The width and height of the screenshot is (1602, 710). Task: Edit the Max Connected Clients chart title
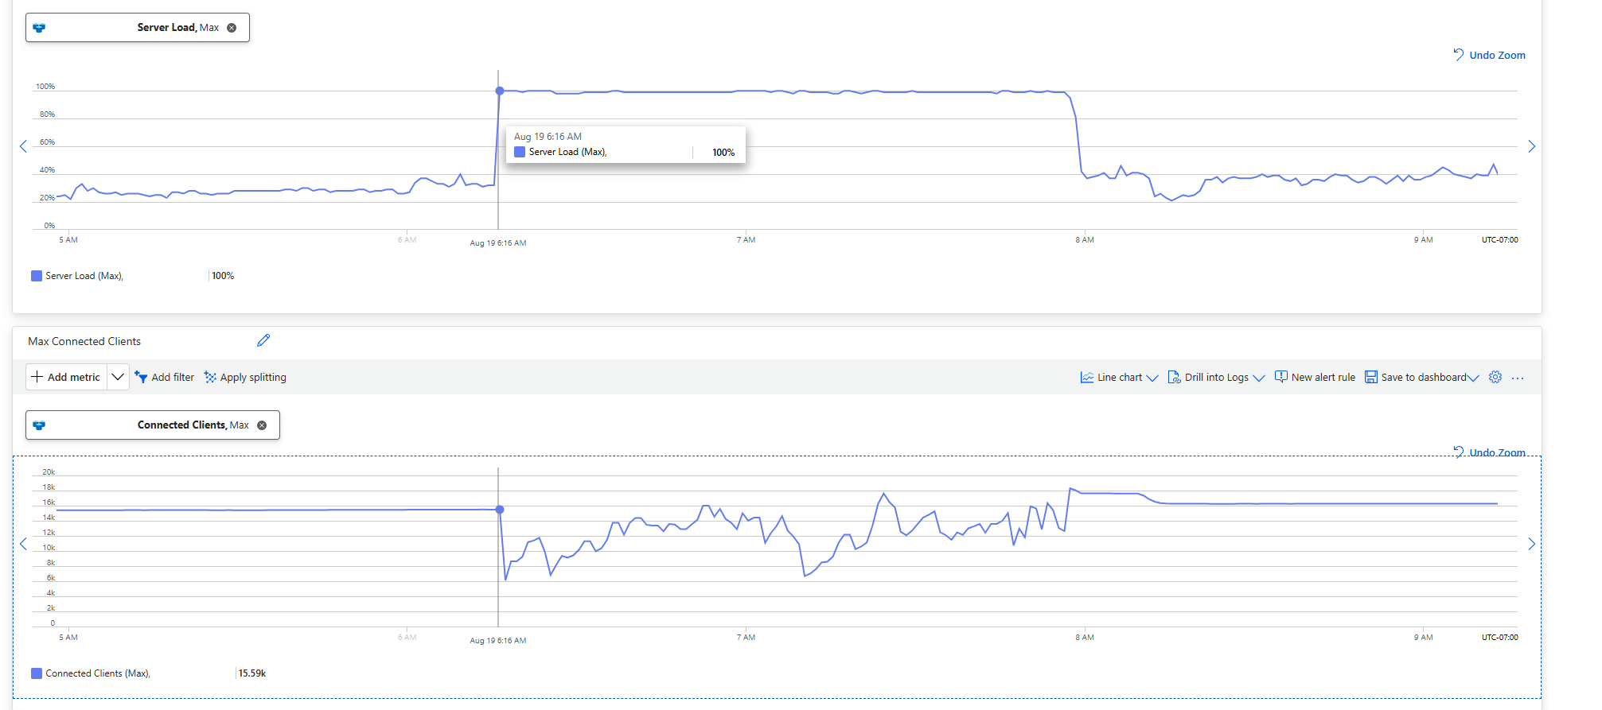point(263,340)
